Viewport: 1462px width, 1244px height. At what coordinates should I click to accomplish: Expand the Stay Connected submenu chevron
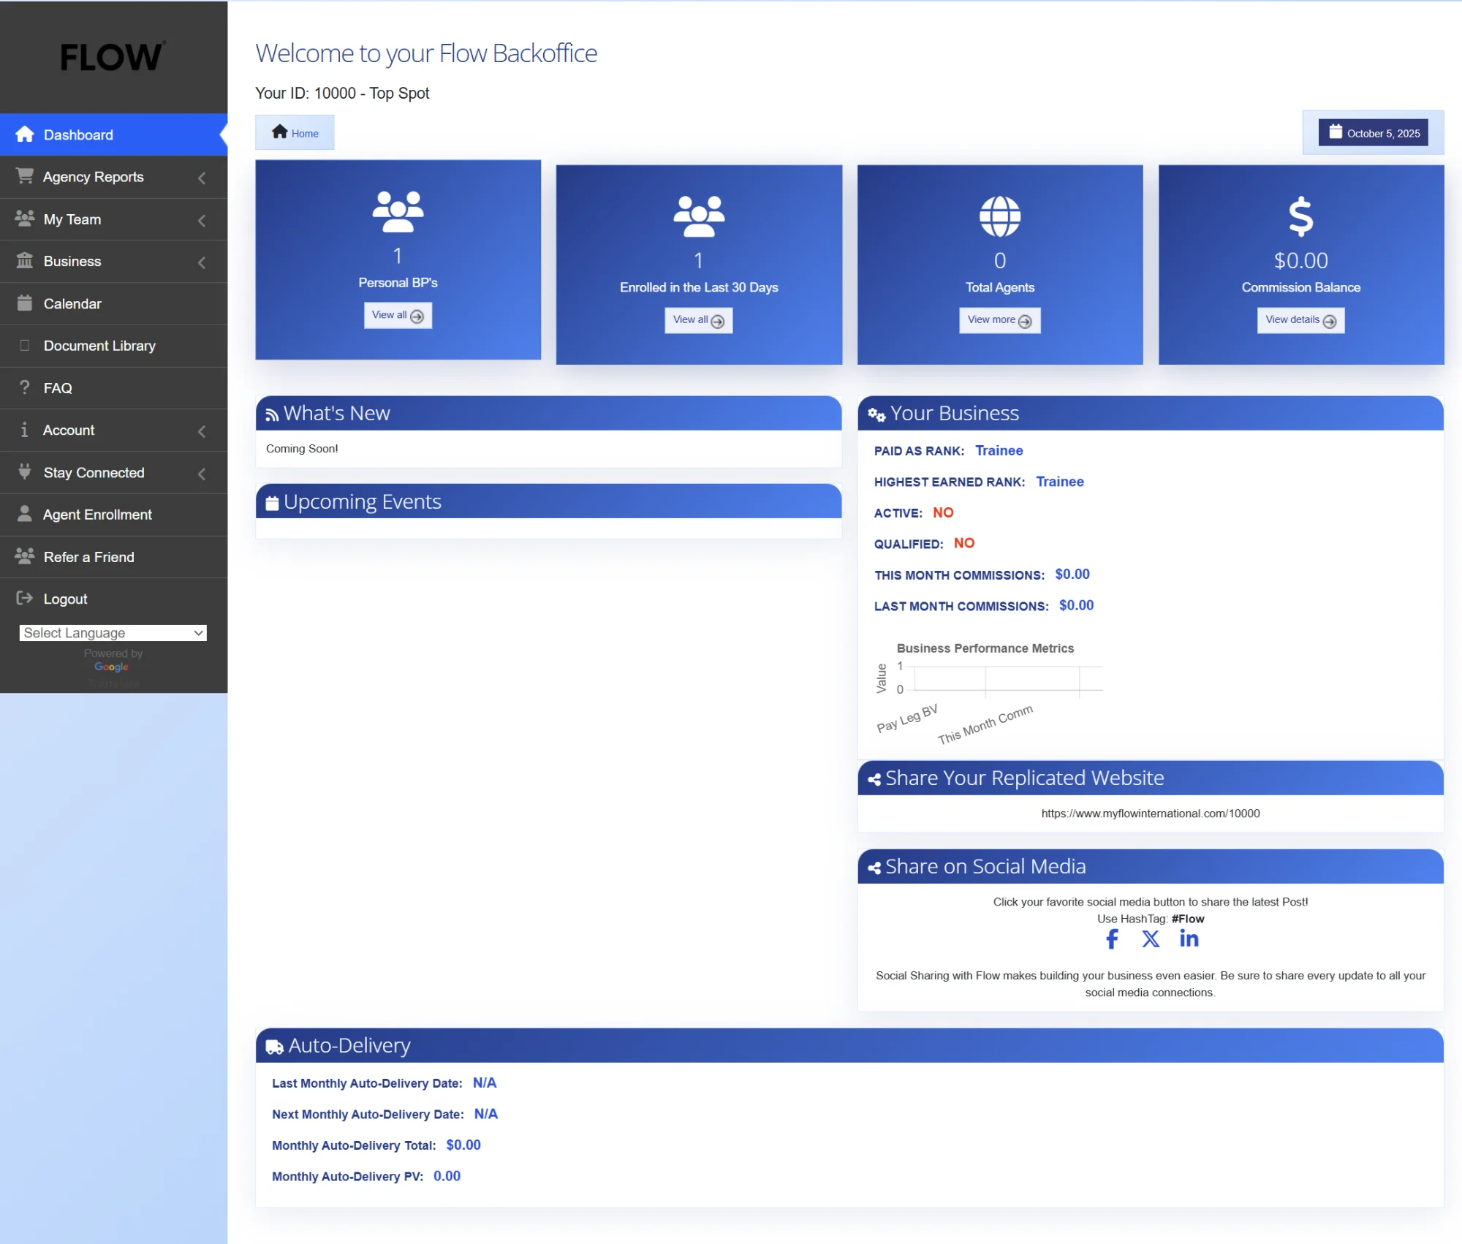[202, 474]
